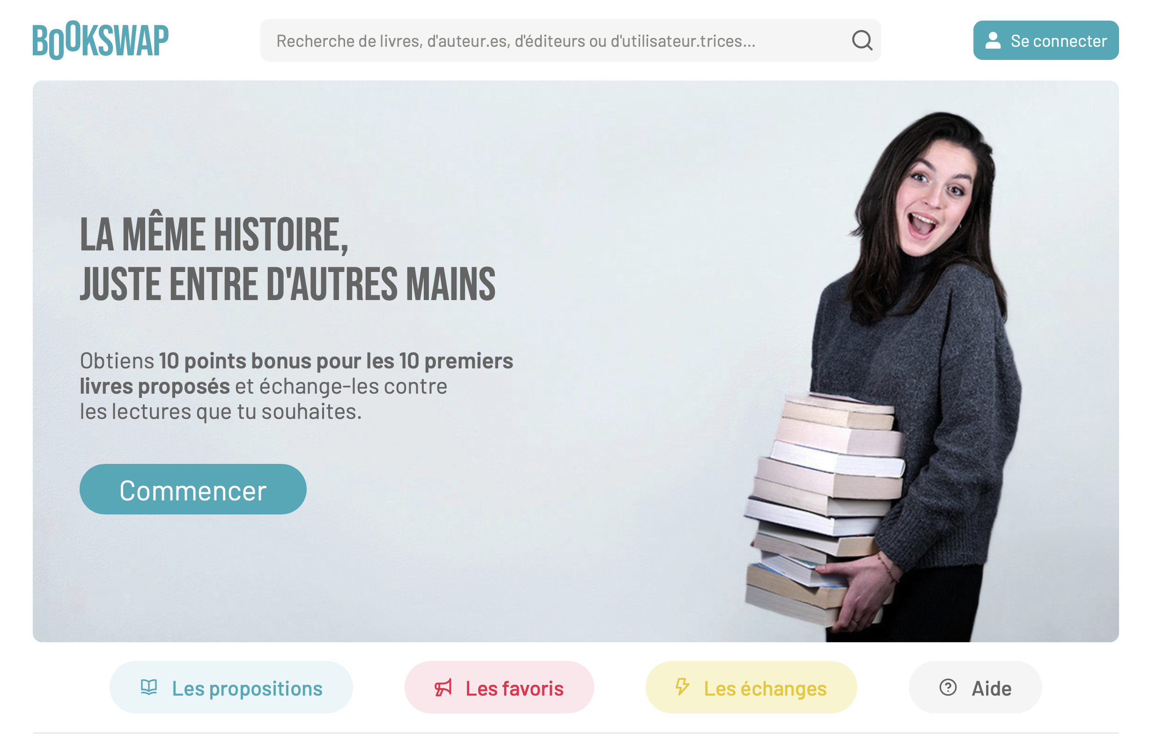Click the question mark icon beside Aide

(x=948, y=687)
